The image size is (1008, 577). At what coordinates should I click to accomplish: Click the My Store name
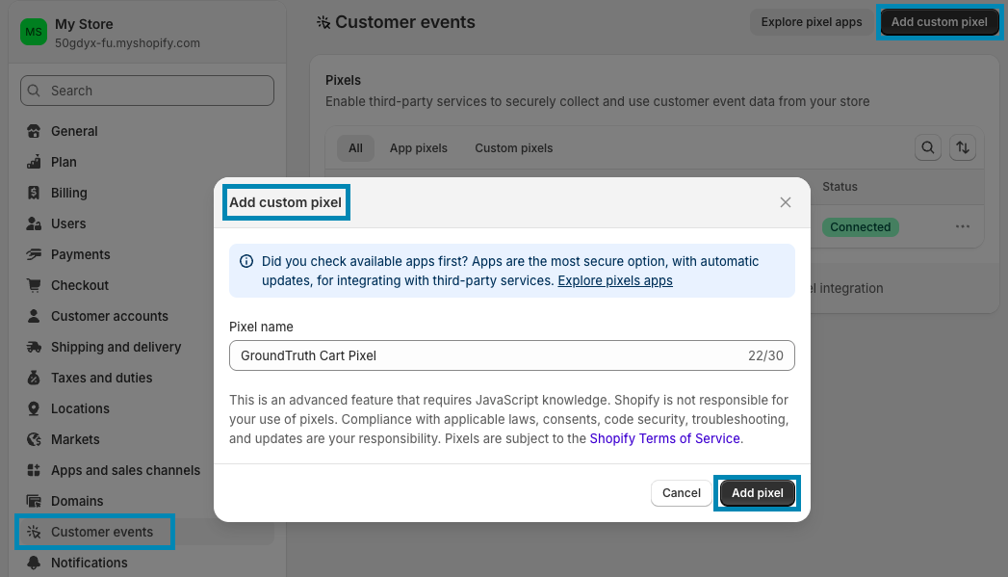[x=84, y=24]
